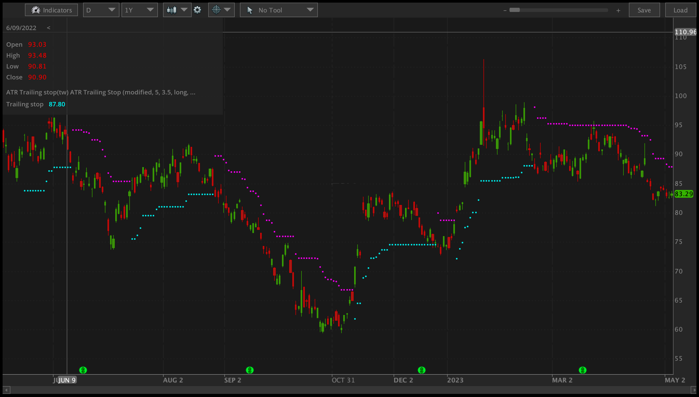The height and width of the screenshot is (397, 699).
Task: Open the No Tool dropdown menu
Action: tap(311, 10)
